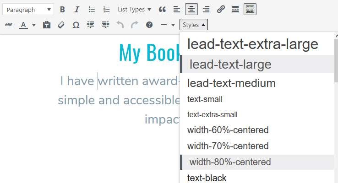
Task: Choose the width-70%-centered style
Action: (x=257, y=146)
